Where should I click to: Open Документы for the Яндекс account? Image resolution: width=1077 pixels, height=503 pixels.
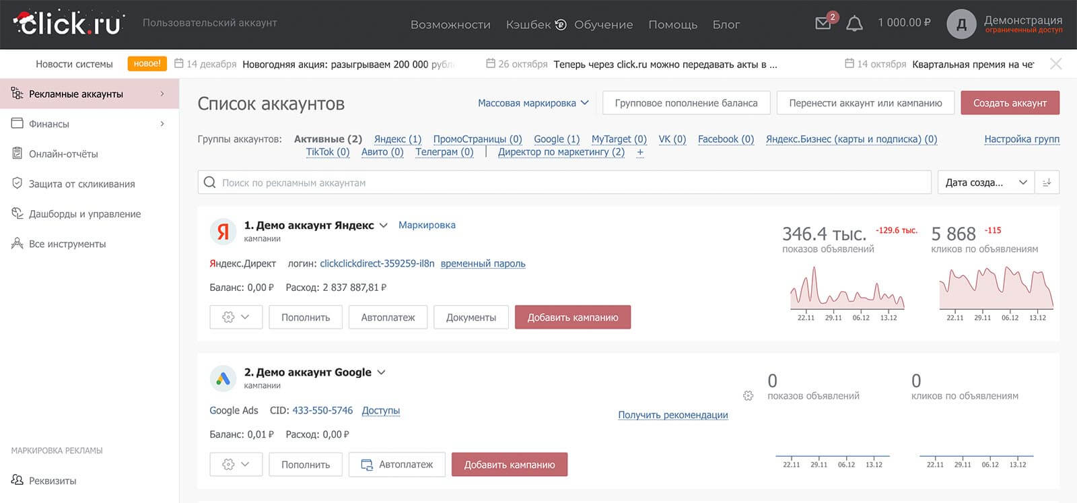(x=471, y=317)
